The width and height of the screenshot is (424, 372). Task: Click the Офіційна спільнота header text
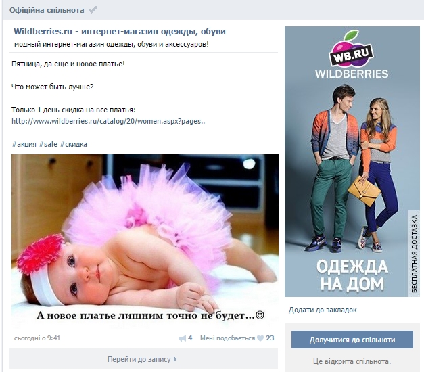click(47, 10)
